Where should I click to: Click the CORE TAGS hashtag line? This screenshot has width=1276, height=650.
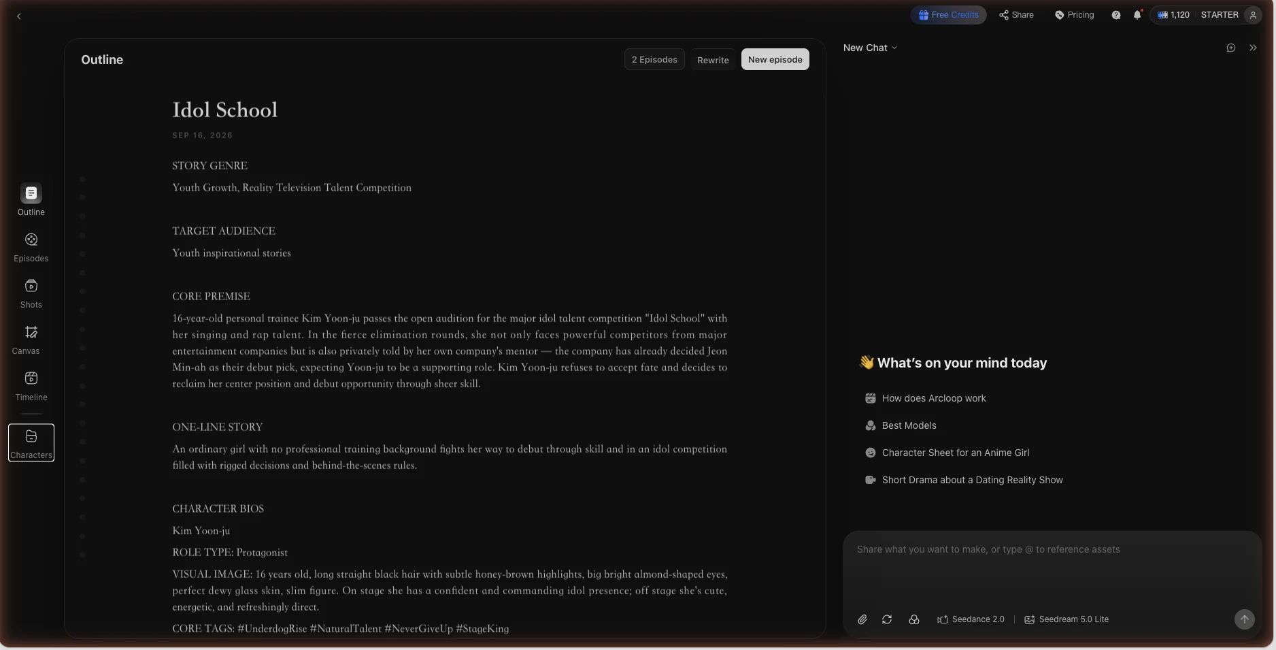click(341, 628)
